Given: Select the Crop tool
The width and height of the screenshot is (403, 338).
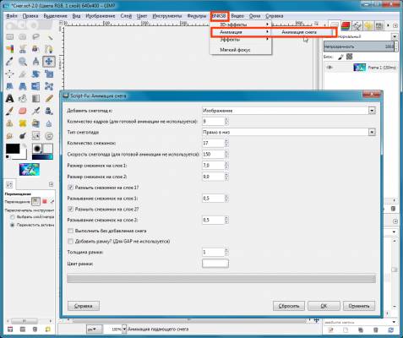Looking at the screenshot, I should coord(23,74).
